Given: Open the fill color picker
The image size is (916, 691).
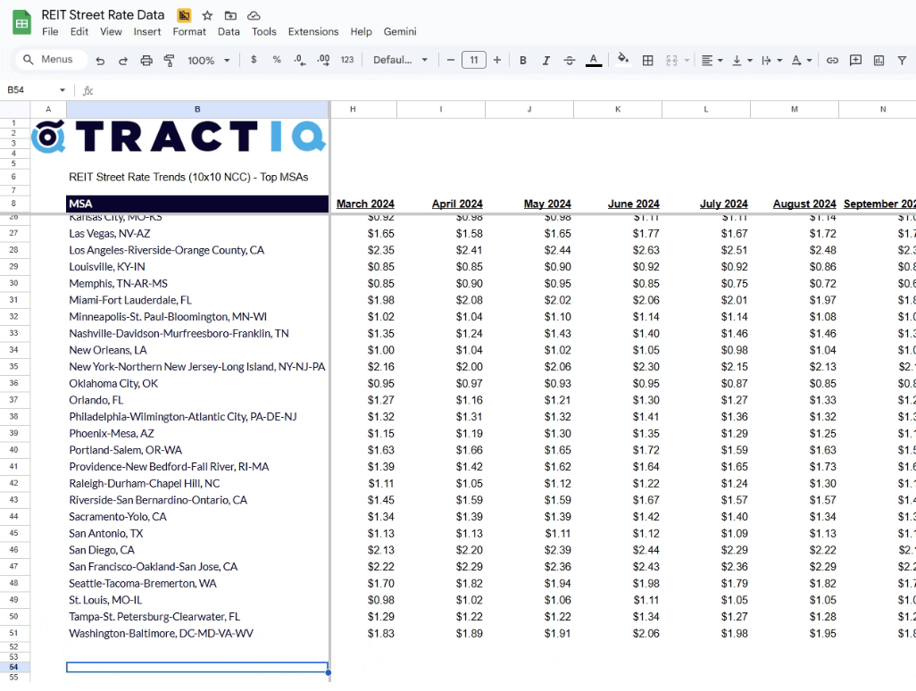Looking at the screenshot, I should click(x=623, y=61).
